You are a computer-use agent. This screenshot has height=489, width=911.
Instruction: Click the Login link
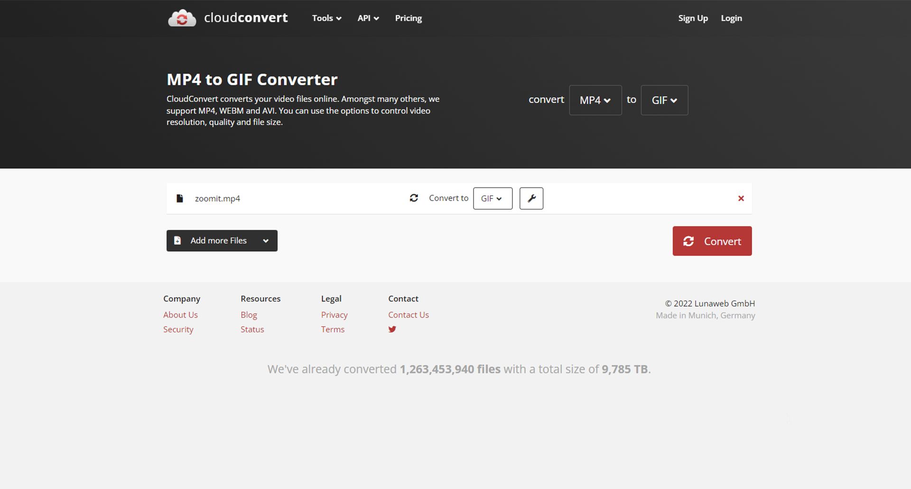click(x=731, y=18)
